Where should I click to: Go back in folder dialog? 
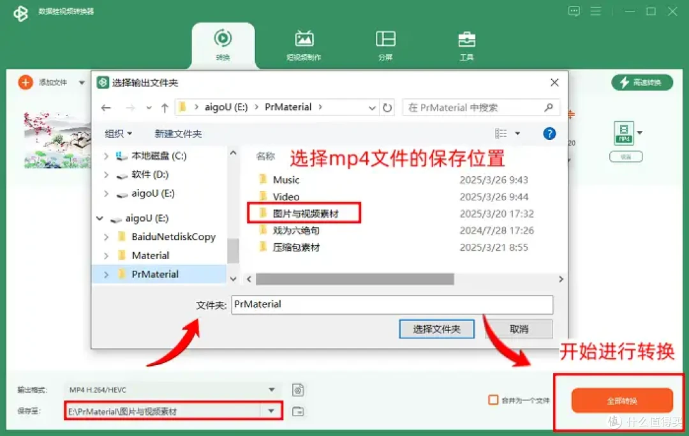tap(106, 108)
